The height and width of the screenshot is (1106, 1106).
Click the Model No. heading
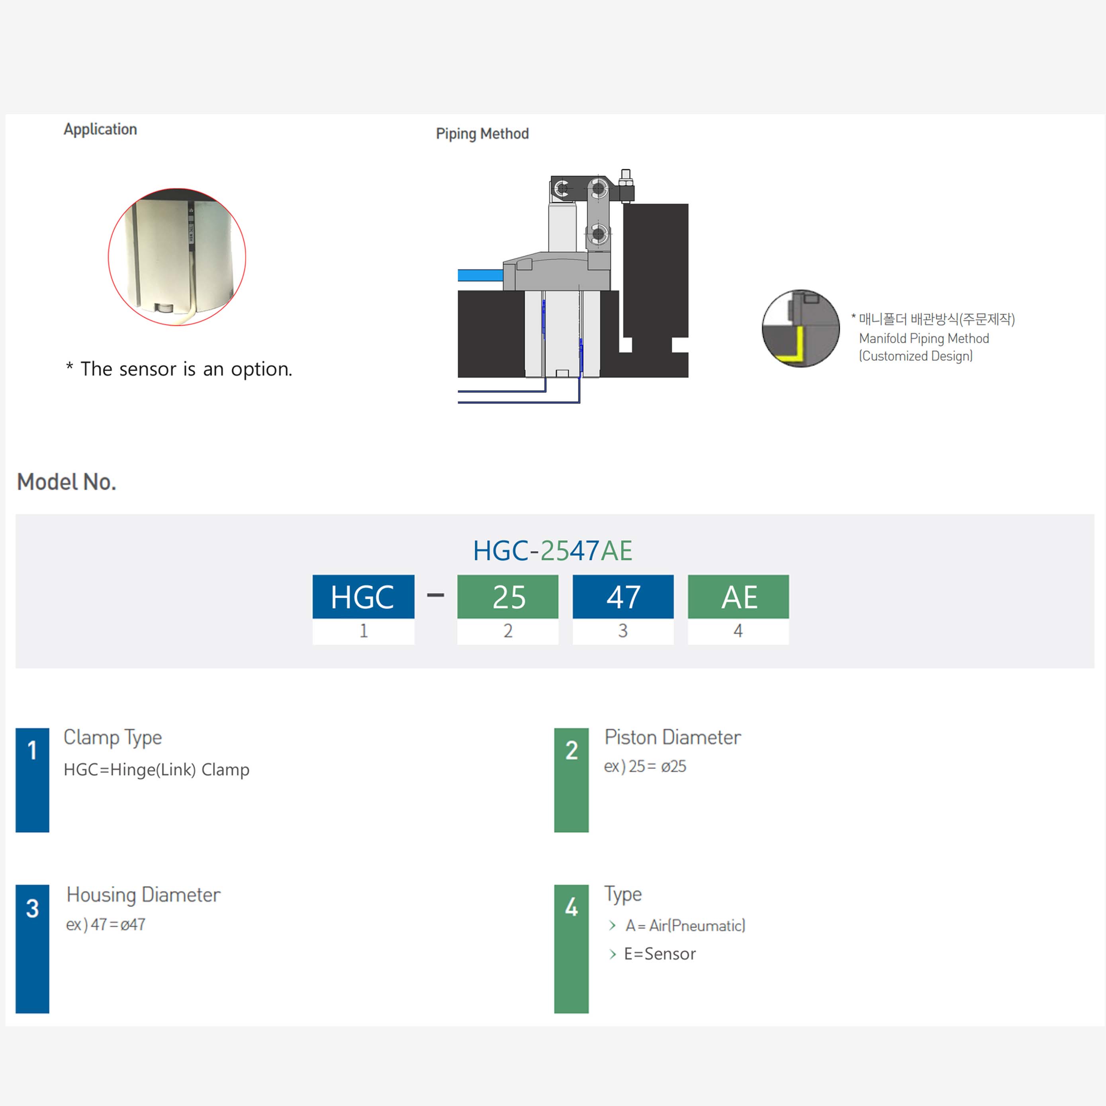[x=67, y=482]
